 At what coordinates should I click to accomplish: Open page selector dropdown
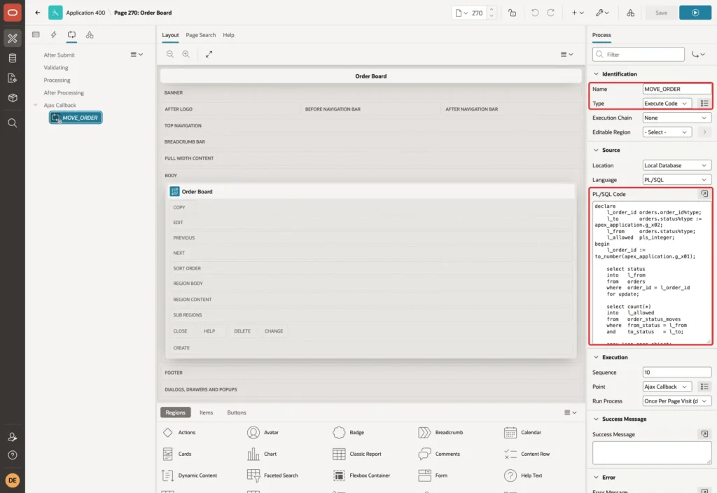tap(461, 13)
